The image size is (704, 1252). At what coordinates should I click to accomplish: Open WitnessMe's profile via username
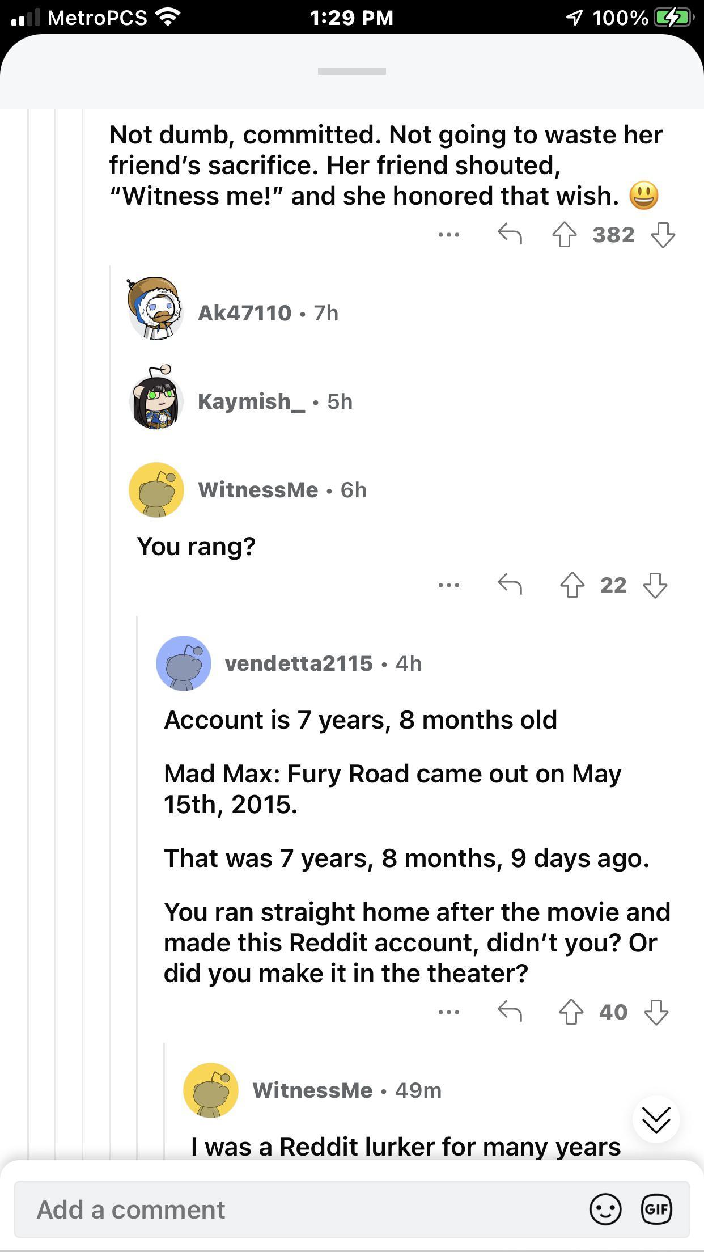259,490
